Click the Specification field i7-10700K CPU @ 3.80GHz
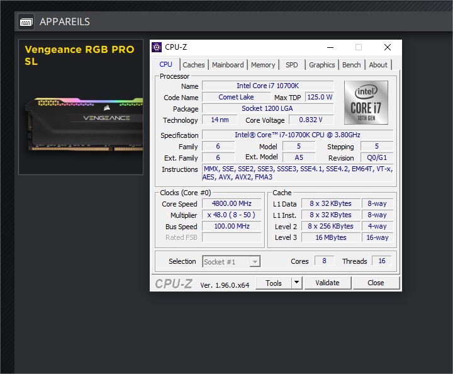This screenshot has height=374, width=453. click(x=298, y=135)
